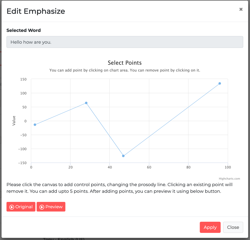Image resolution: width=250 pixels, height=240 pixels.
Task: Focus the Selected Word text field
Action: 125,42
